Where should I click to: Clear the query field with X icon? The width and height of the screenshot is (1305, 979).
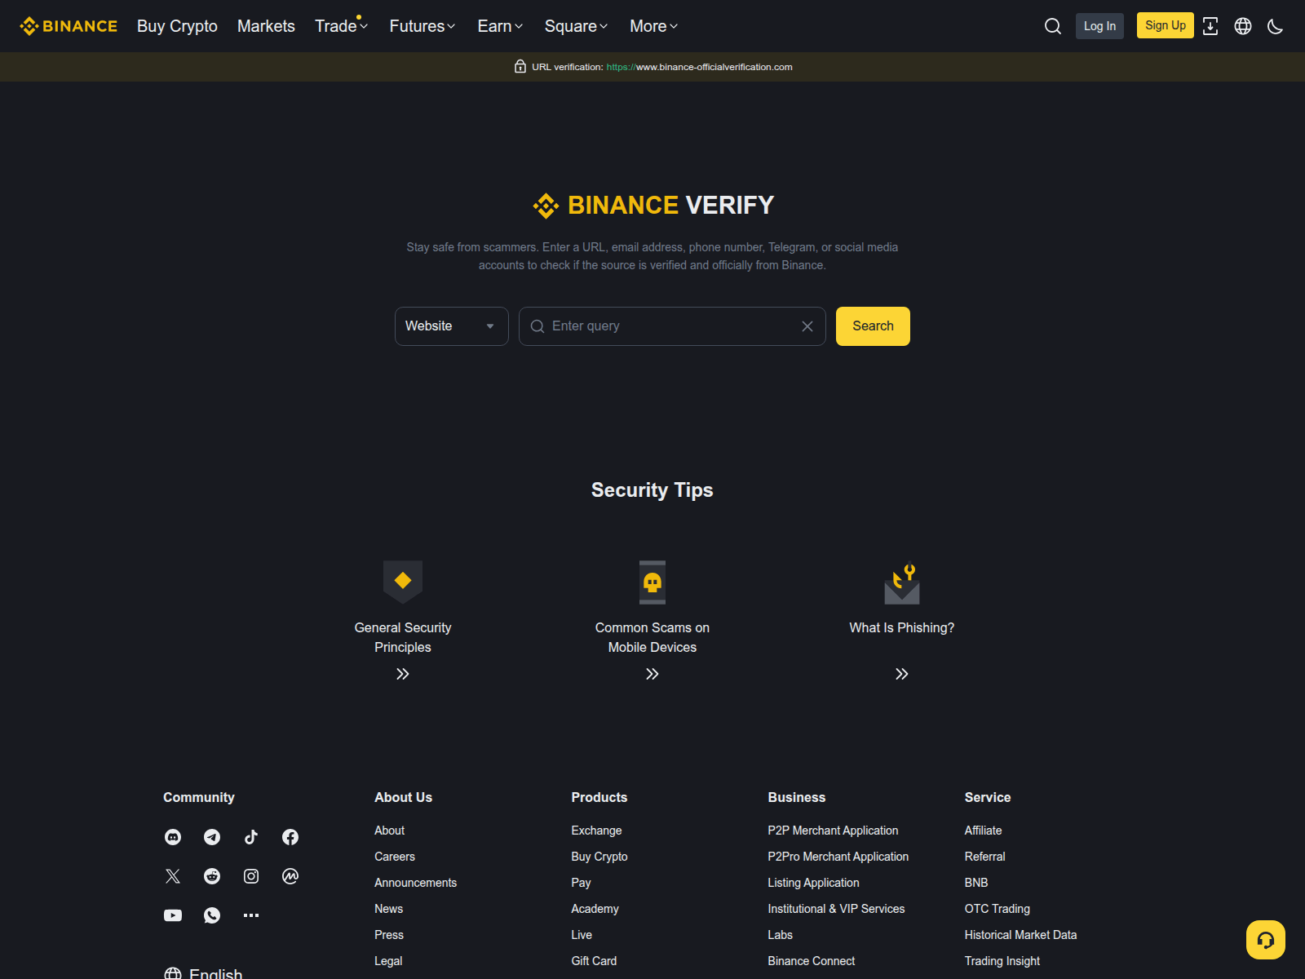click(x=807, y=326)
